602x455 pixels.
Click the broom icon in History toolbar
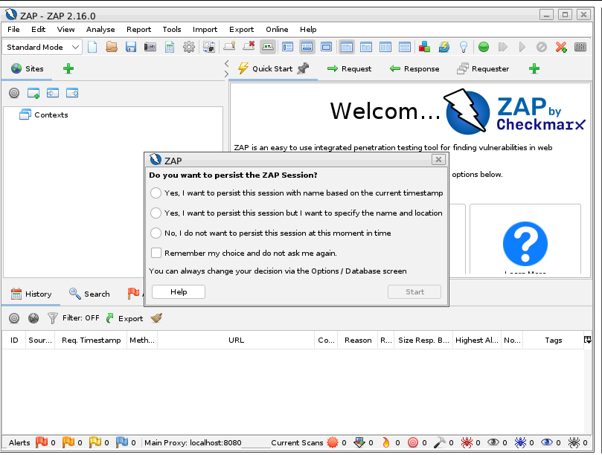(x=156, y=318)
